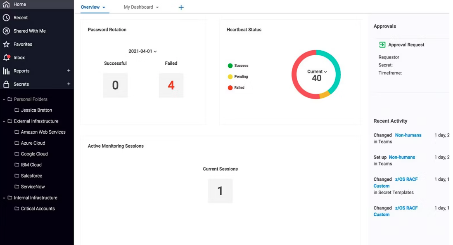Open the 2021-04-01 date dropdown

tap(143, 51)
